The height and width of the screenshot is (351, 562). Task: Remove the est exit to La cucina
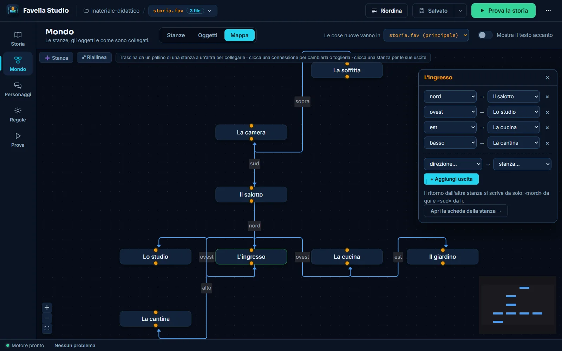tap(547, 128)
